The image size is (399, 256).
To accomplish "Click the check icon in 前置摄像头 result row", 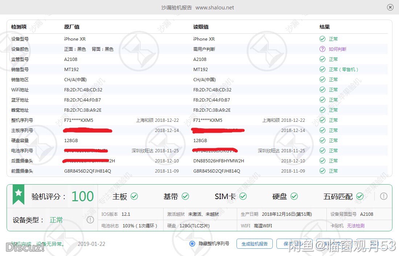I will pos(322,171).
